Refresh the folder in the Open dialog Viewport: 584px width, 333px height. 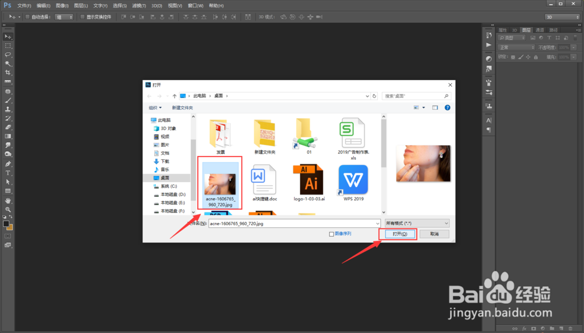(374, 96)
